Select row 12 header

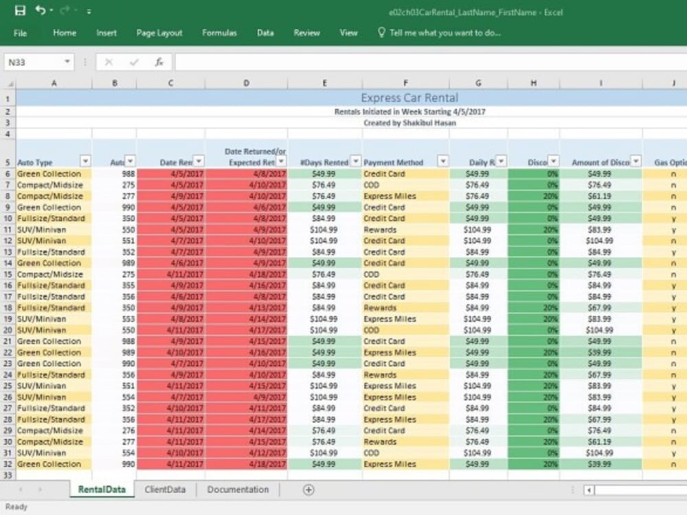click(8, 241)
